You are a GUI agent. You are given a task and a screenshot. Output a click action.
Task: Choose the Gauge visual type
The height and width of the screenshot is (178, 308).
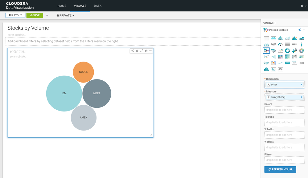(281, 45)
